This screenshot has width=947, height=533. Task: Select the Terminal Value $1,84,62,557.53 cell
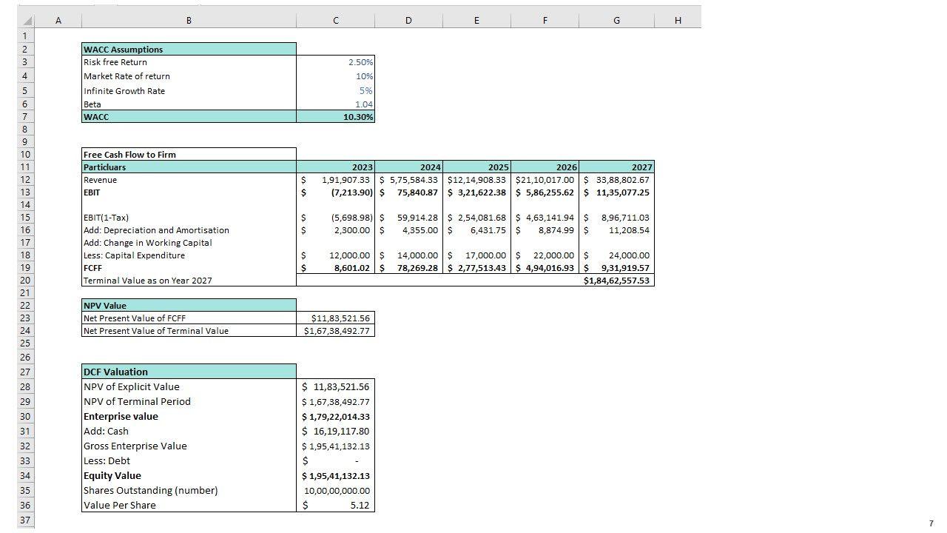(617, 281)
